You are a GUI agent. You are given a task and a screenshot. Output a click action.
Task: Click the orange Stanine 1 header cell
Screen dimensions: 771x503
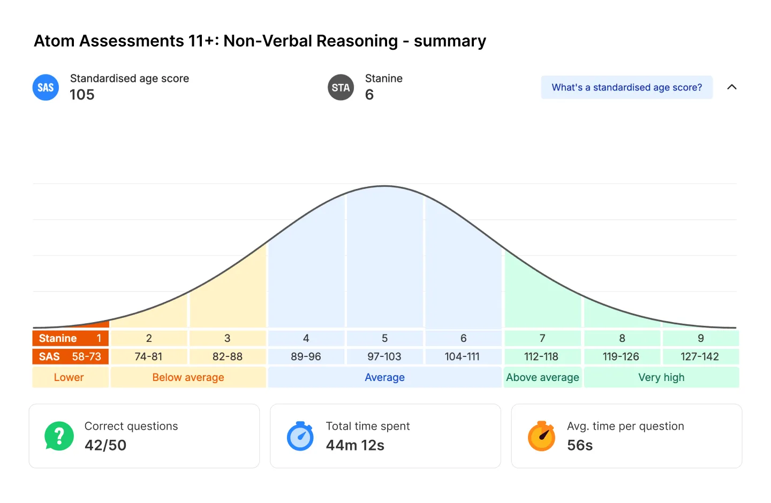(70, 338)
